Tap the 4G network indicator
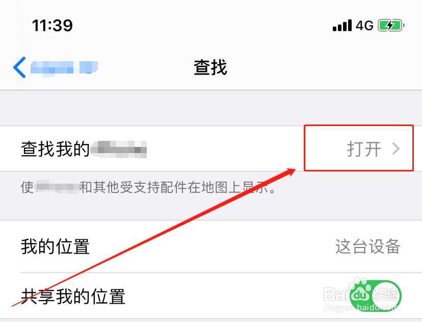Screen dimensions: 422x322 [x=365, y=26]
